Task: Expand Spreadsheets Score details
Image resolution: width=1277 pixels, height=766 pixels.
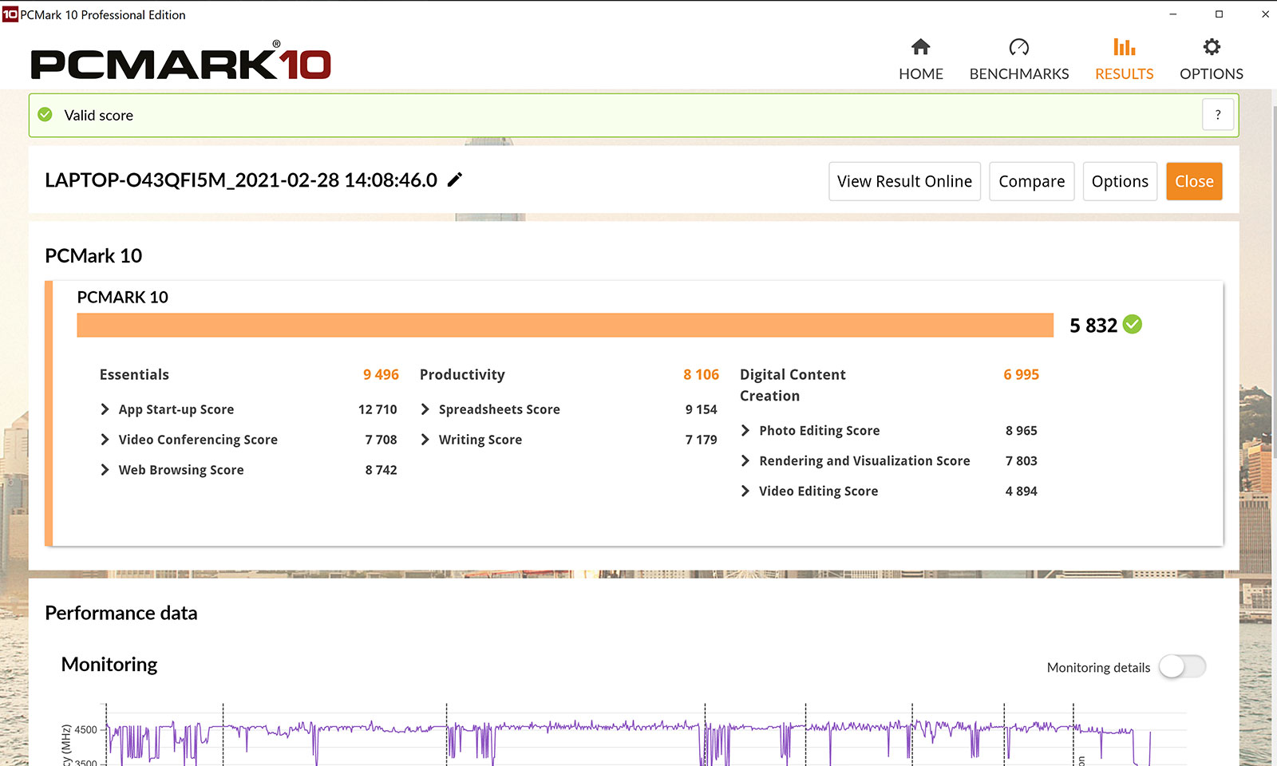Action: 425,409
